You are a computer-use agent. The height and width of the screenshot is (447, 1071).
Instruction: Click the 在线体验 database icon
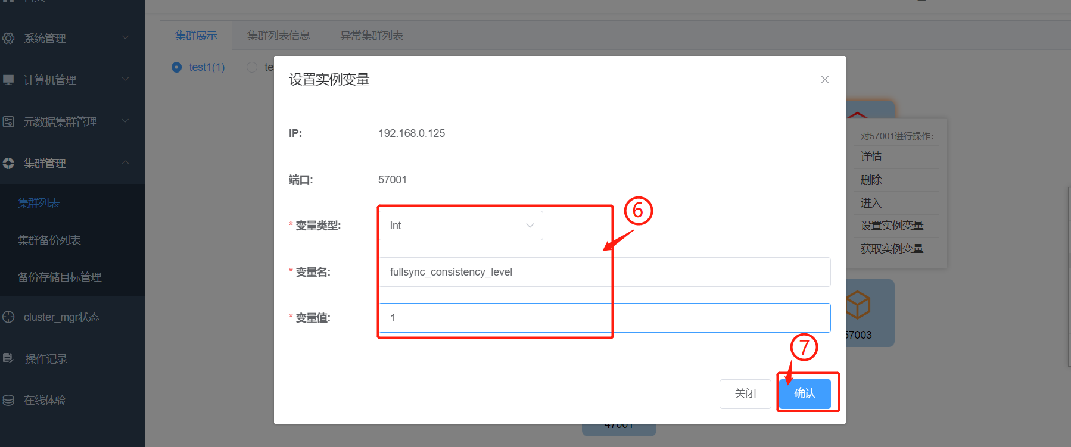pyautogui.click(x=8, y=400)
